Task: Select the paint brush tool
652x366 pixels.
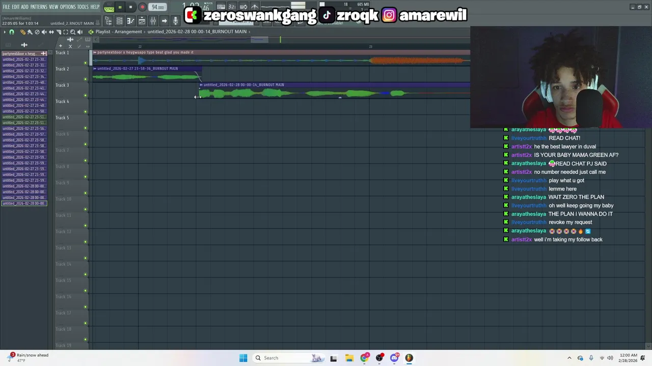Action: (x=30, y=32)
